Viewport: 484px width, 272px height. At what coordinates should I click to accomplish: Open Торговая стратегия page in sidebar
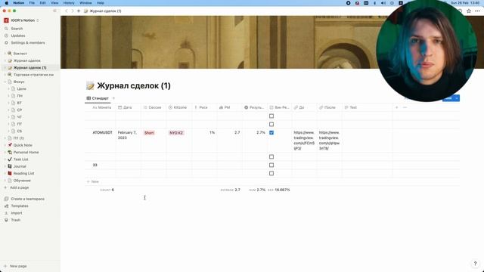pyautogui.click(x=33, y=75)
